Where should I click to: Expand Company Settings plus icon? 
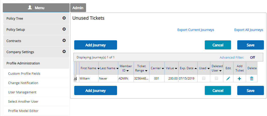(x=64, y=52)
